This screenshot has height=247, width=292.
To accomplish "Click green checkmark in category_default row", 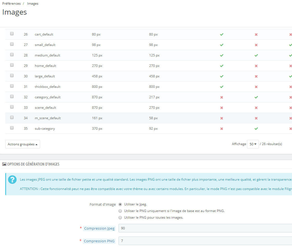I will (x=256, y=97).
